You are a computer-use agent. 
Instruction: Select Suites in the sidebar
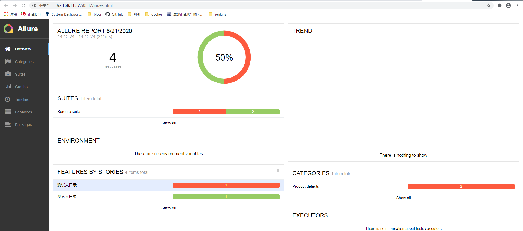[x=25, y=74]
